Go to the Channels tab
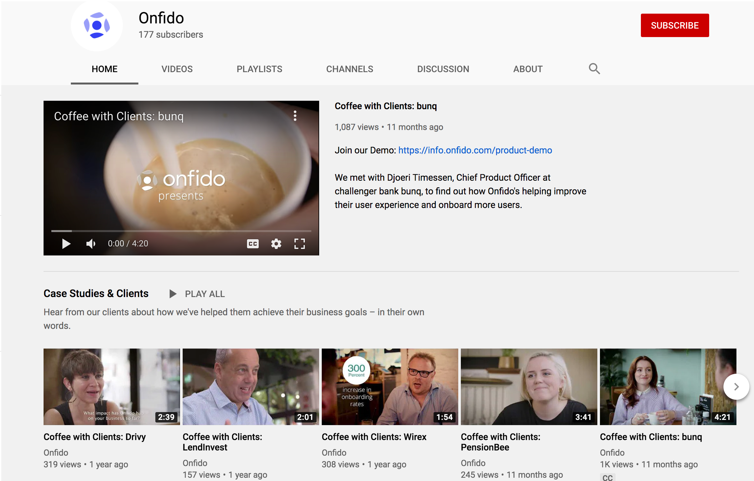Screen dimensions: 754x481 (x=350, y=69)
